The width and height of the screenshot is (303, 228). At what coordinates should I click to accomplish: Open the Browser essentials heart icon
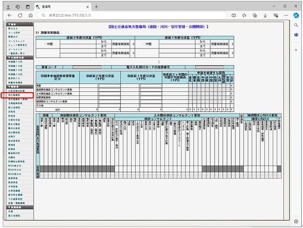pyautogui.click(x=276, y=15)
